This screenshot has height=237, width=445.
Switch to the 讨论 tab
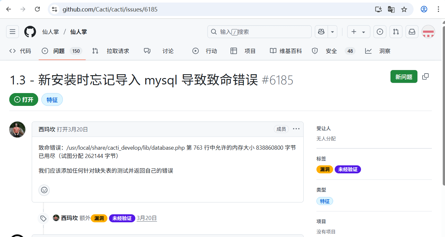159,51
